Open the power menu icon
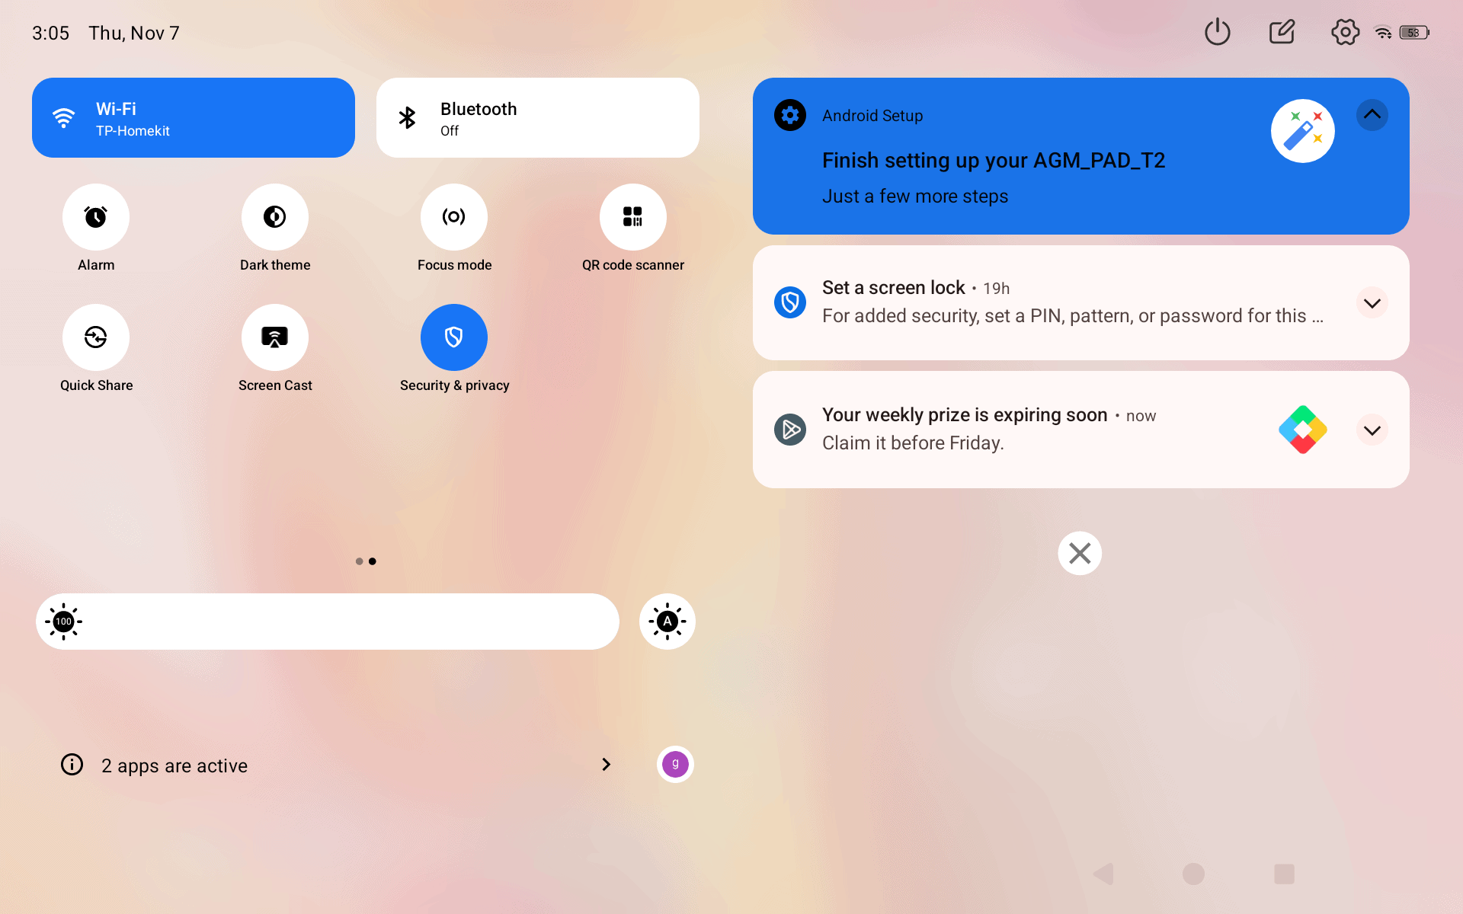The image size is (1463, 914). (x=1218, y=32)
